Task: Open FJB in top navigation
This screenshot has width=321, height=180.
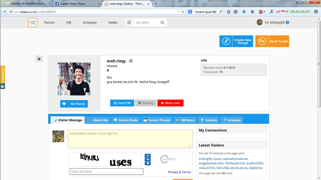Action: click(69, 22)
